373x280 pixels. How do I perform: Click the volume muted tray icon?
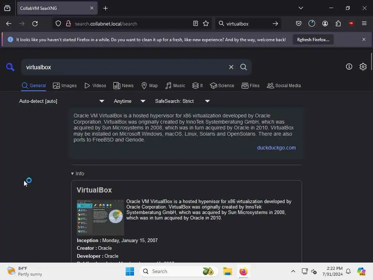tap(314, 271)
